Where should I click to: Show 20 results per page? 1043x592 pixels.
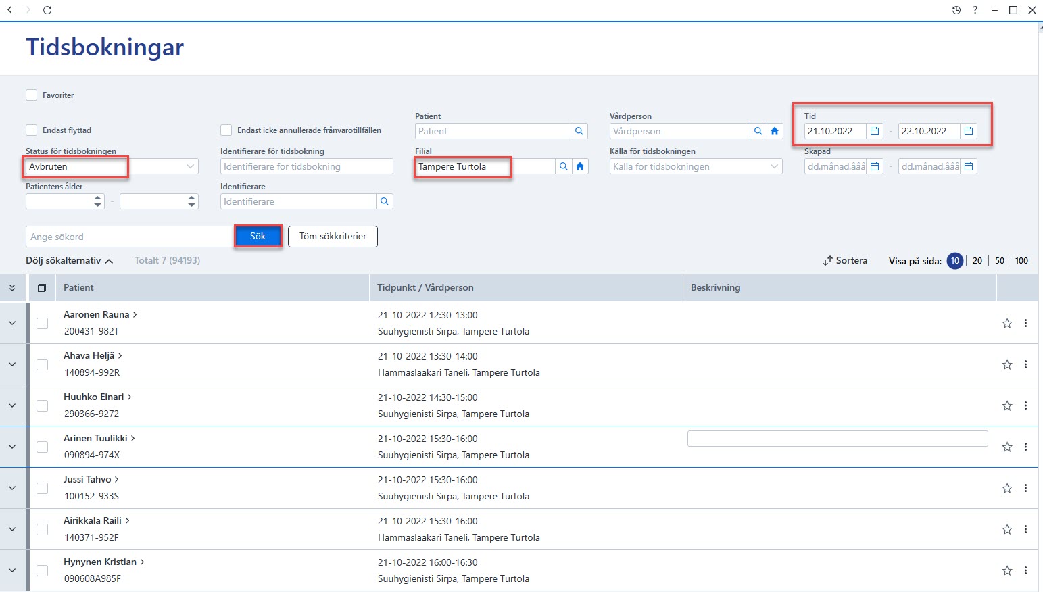point(977,261)
